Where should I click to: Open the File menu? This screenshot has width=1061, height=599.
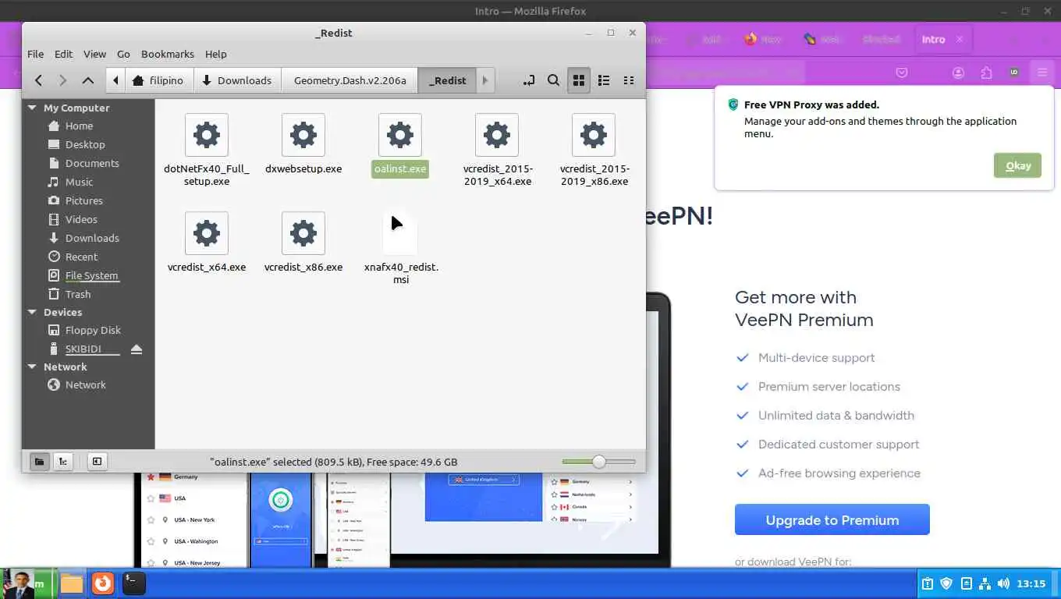click(36, 54)
